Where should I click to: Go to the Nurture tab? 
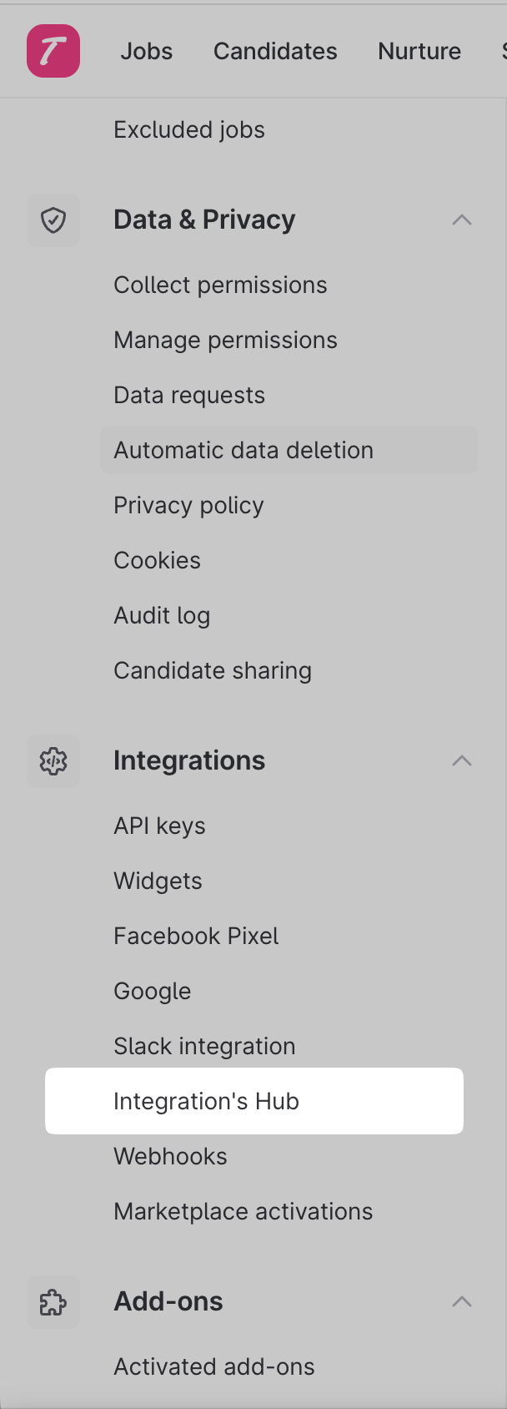(419, 51)
